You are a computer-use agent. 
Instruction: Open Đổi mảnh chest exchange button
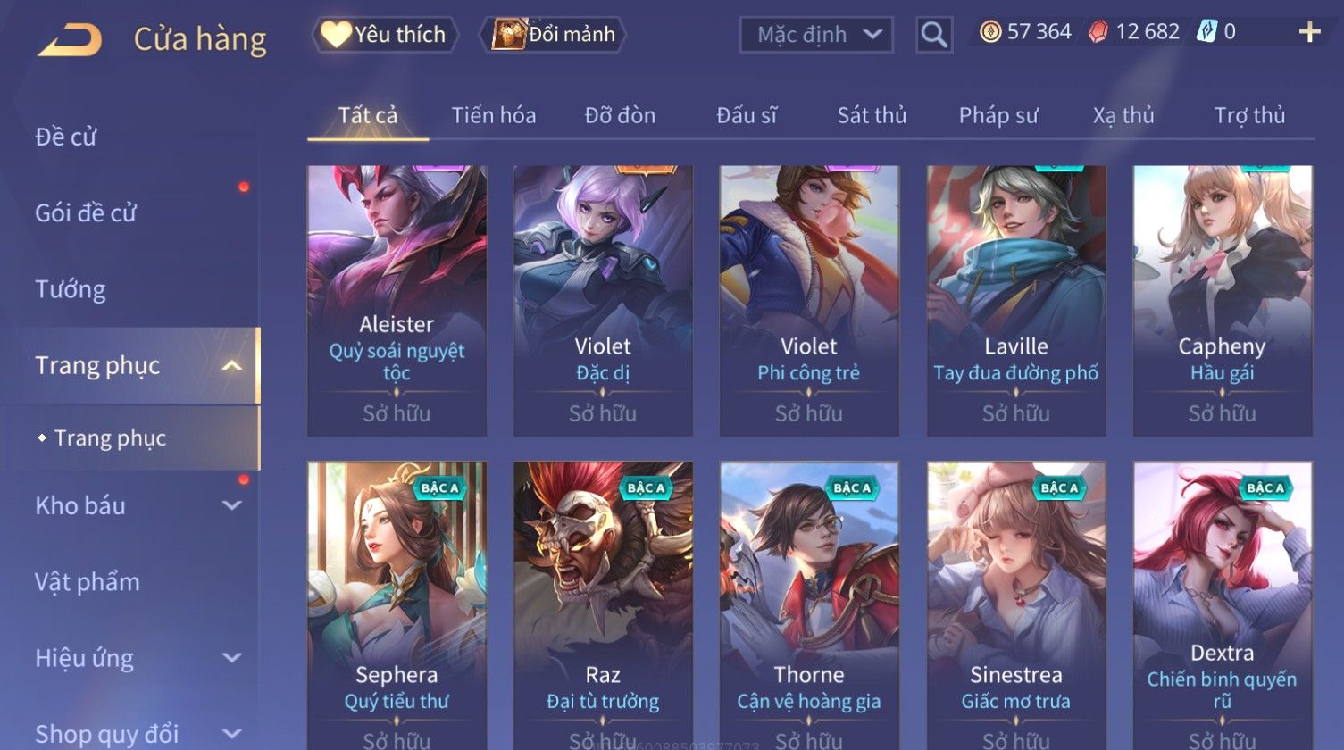click(553, 35)
